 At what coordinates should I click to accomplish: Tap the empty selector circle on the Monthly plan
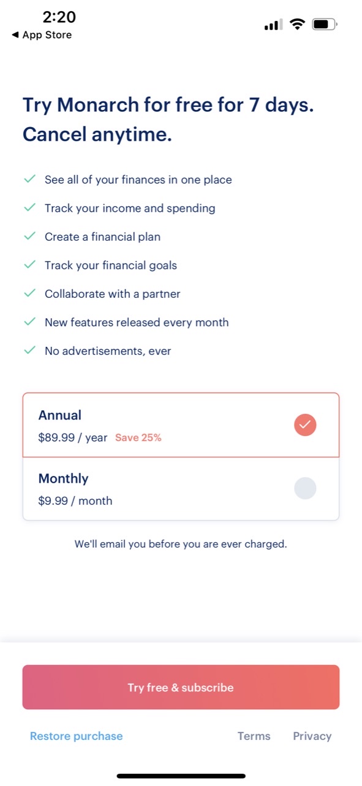[x=305, y=488]
